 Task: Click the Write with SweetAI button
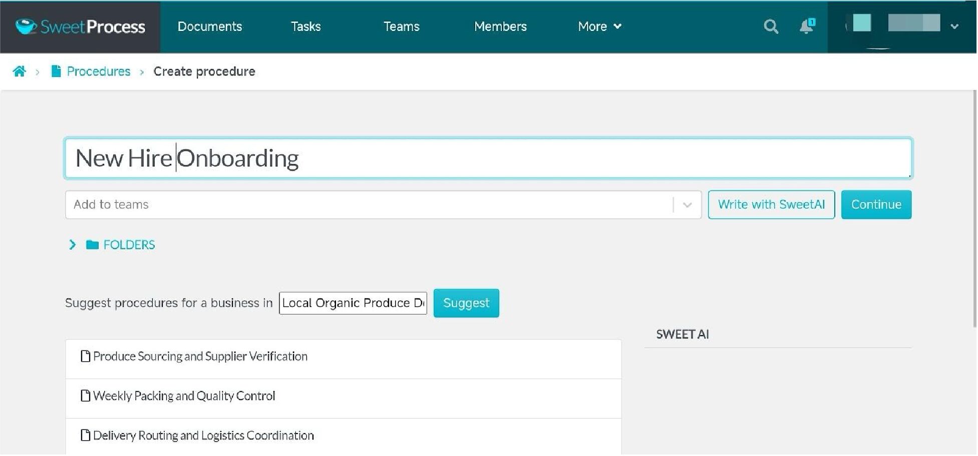(x=772, y=205)
